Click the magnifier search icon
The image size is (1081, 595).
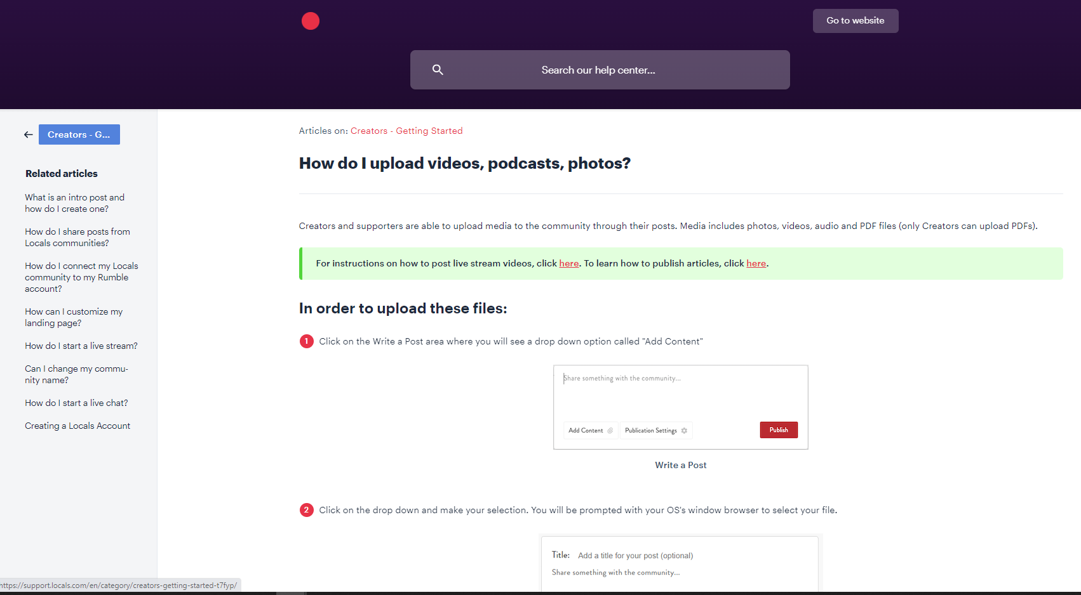tap(438, 70)
